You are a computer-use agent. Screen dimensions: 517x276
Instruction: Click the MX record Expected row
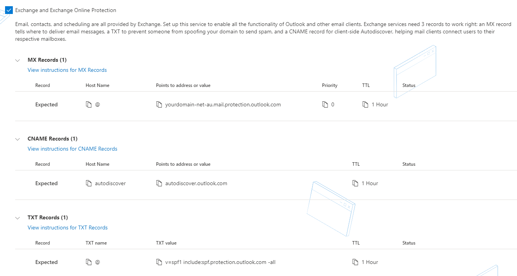pyautogui.click(x=46, y=105)
